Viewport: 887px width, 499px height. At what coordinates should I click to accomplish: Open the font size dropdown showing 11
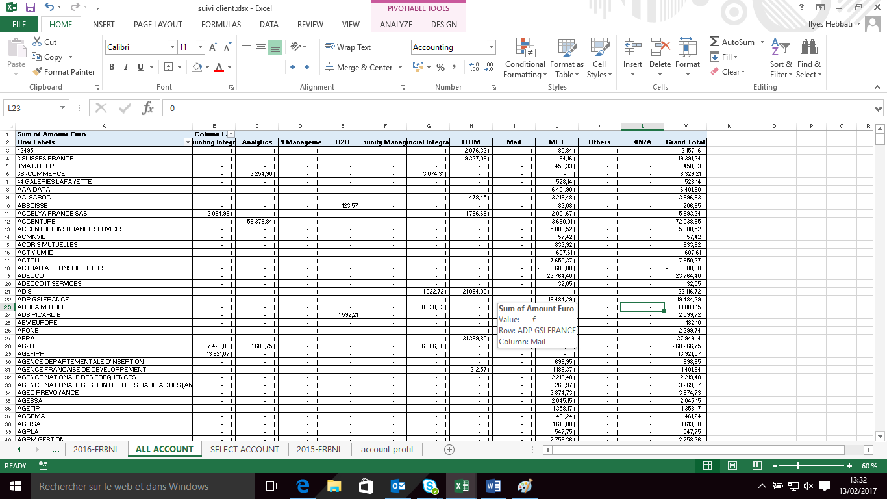201,47
